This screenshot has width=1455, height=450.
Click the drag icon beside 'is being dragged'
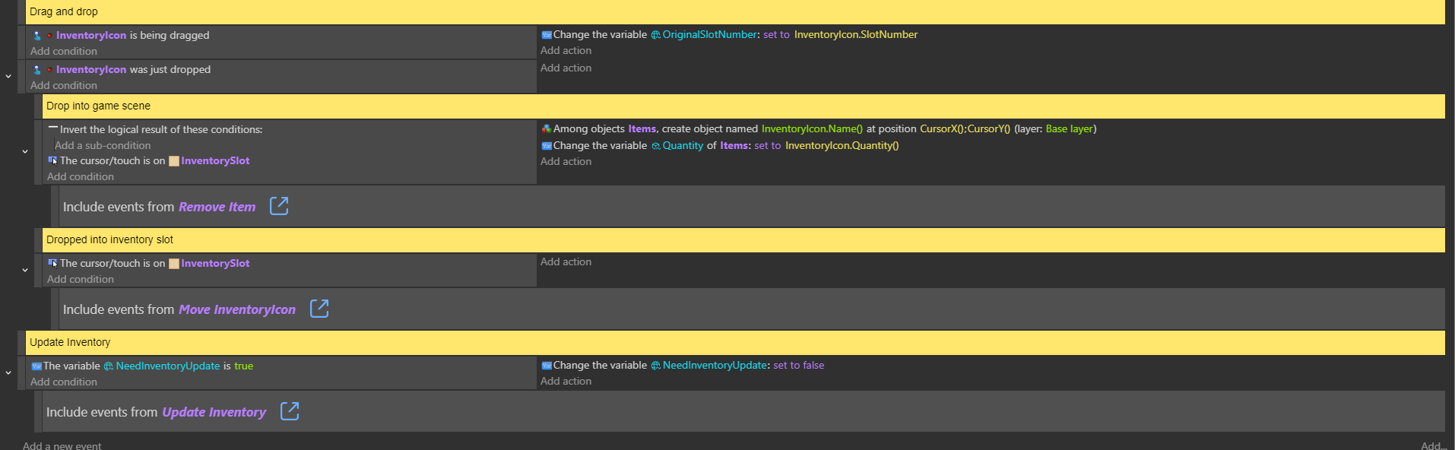click(37, 36)
